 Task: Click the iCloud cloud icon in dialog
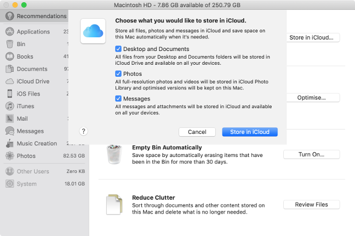click(91, 30)
